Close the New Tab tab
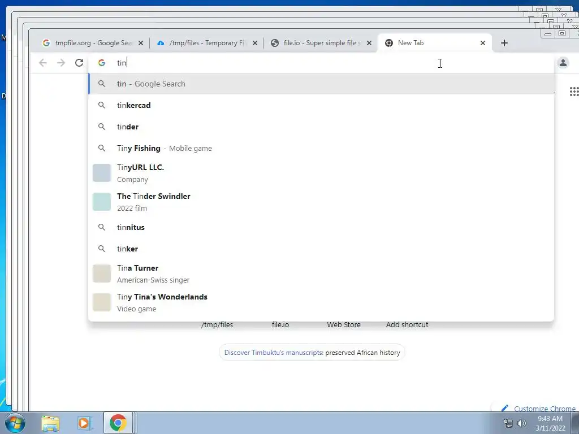Image resolution: width=579 pixels, height=434 pixels. pos(483,43)
